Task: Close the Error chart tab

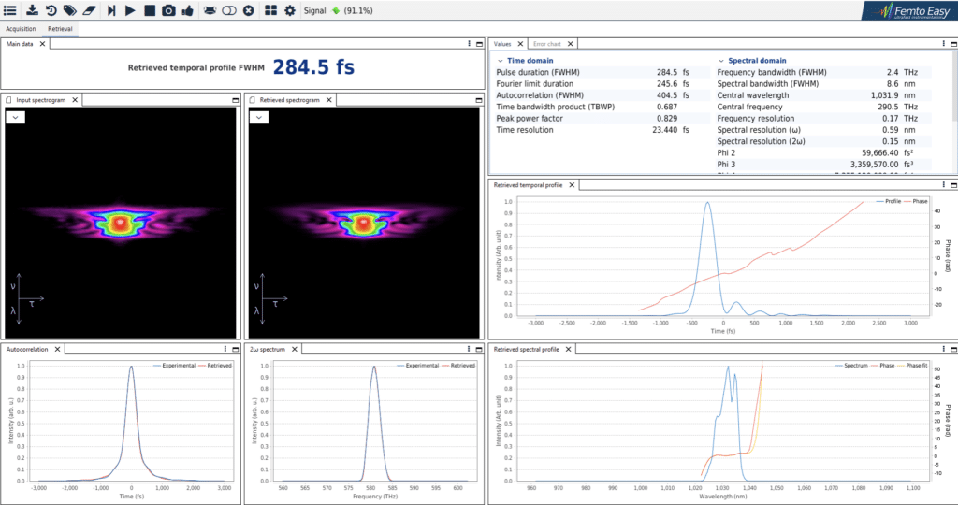Action: pyautogui.click(x=570, y=44)
